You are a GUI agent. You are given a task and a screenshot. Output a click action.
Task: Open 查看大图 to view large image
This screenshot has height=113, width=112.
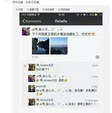point(33,9)
